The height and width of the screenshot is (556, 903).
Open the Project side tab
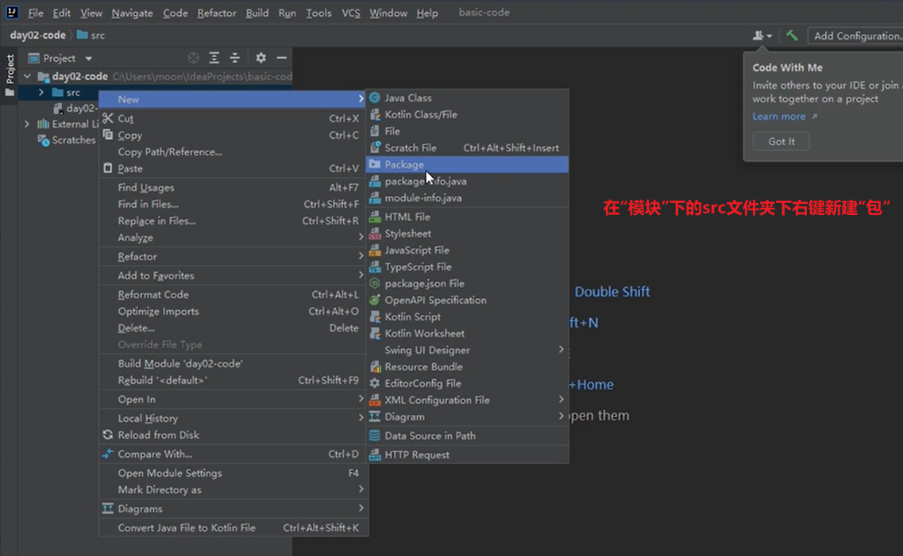click(x=10, y=75)
